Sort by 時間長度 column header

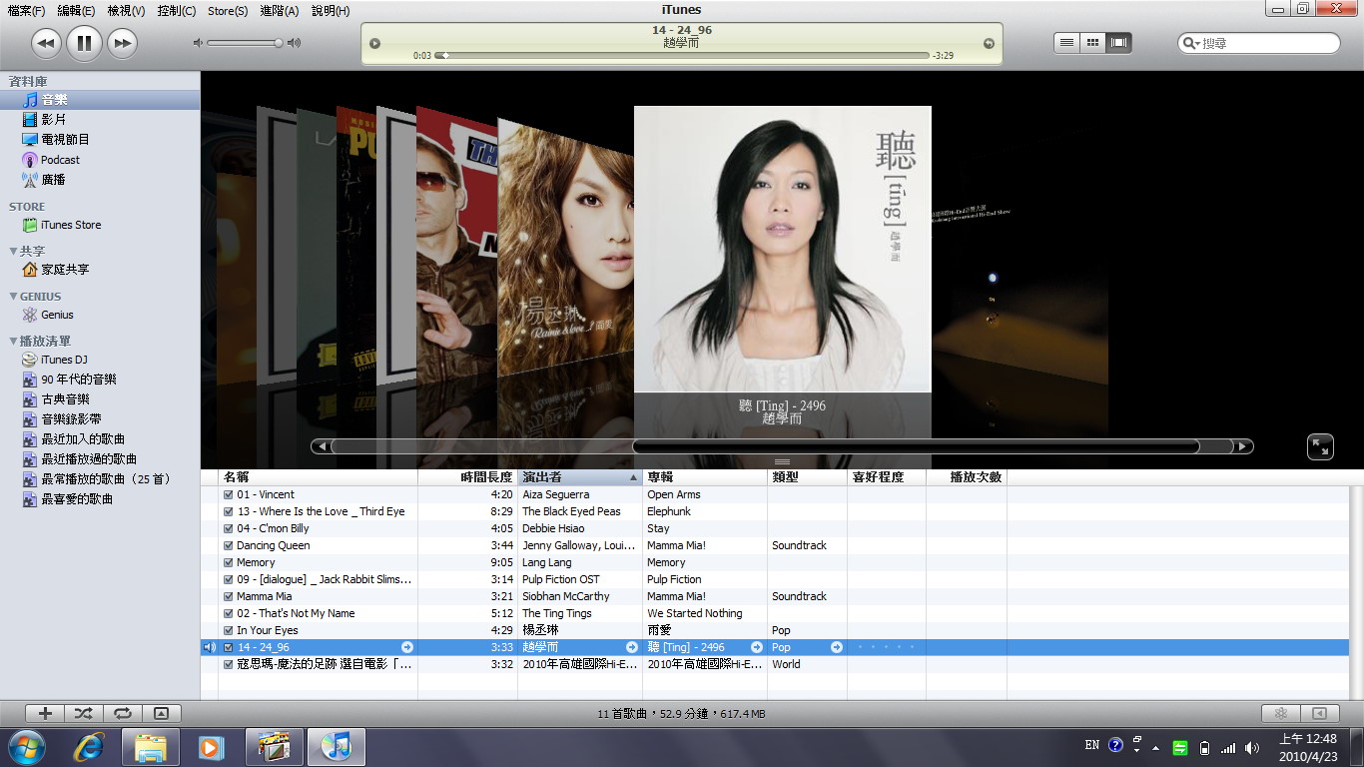(467, 477)
